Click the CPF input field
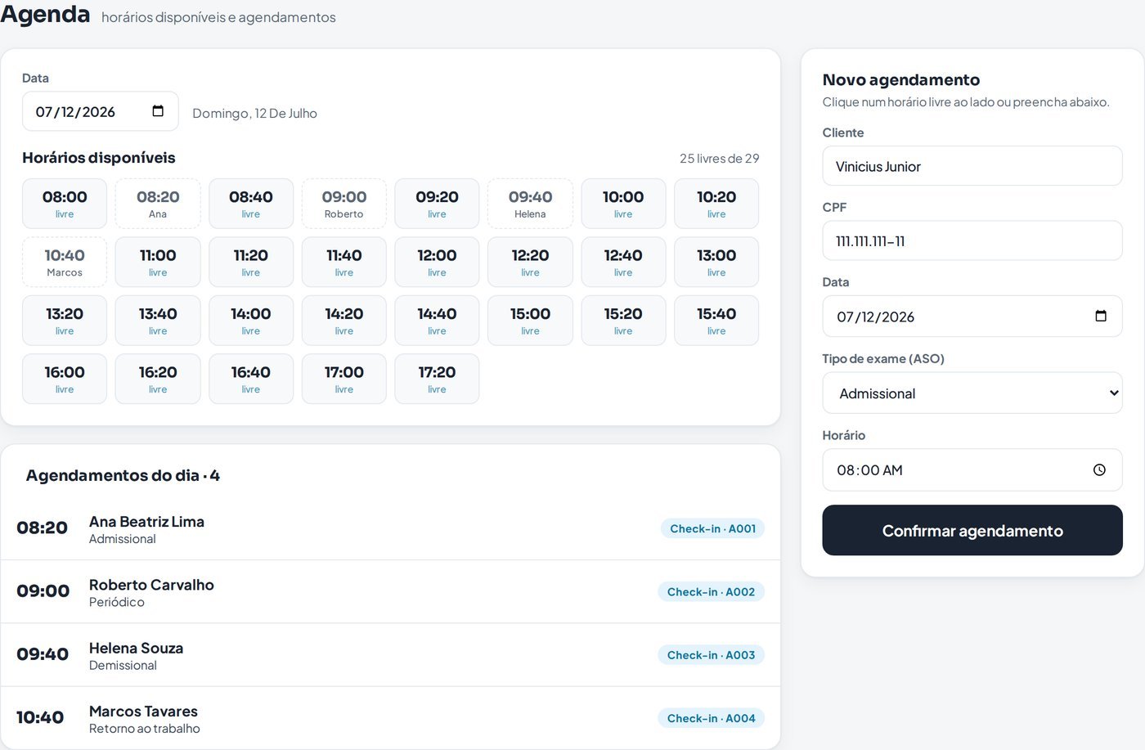This screenshot has width=1145, height=750. tap(972, 240)
